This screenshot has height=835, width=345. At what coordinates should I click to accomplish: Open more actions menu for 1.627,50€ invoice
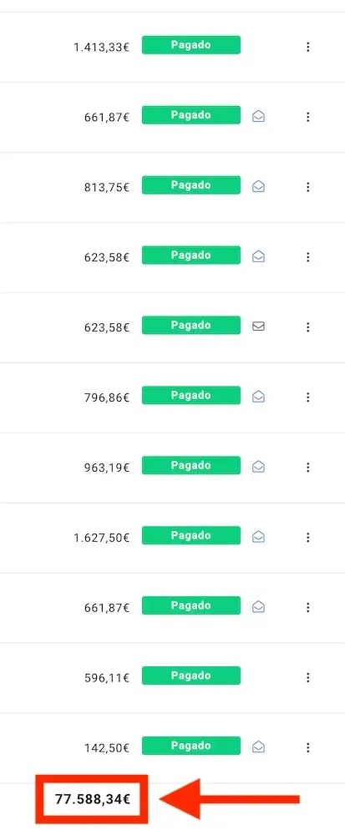pyautogui.click(x=307, y=537)
